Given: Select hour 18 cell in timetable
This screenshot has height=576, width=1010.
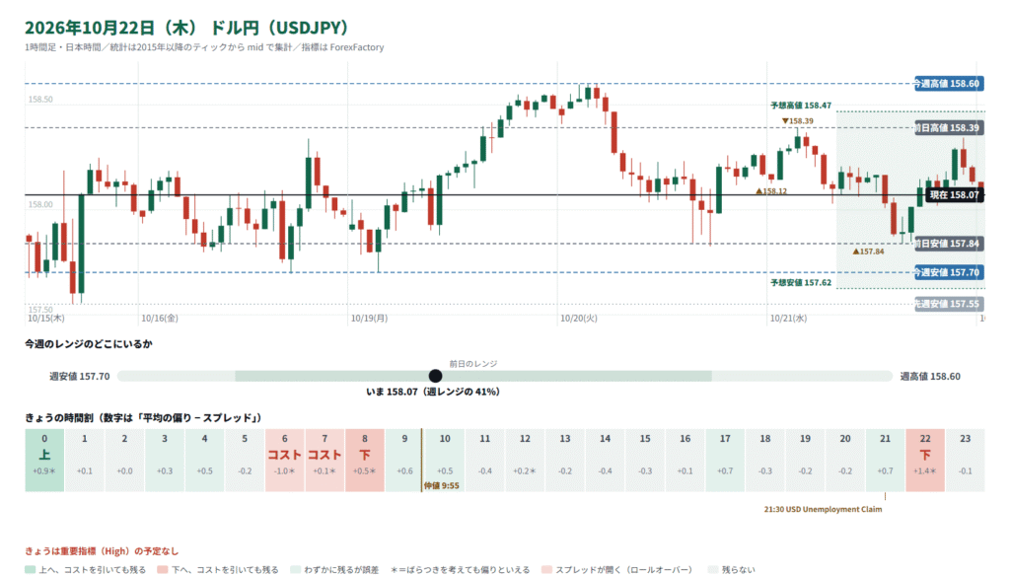Looking at the screenshot, I should (764, 460).
